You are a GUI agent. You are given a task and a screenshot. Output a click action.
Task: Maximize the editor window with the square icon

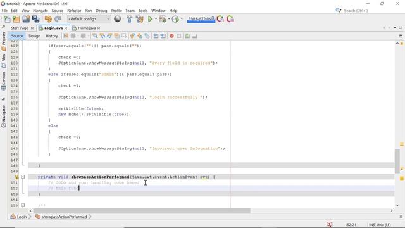pos(401,28)
